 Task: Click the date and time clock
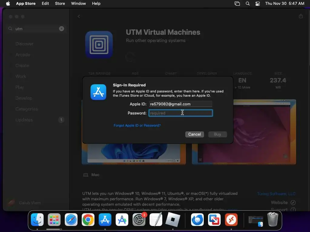285,3
